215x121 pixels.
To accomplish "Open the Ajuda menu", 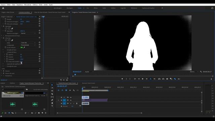I will (51, 5).
